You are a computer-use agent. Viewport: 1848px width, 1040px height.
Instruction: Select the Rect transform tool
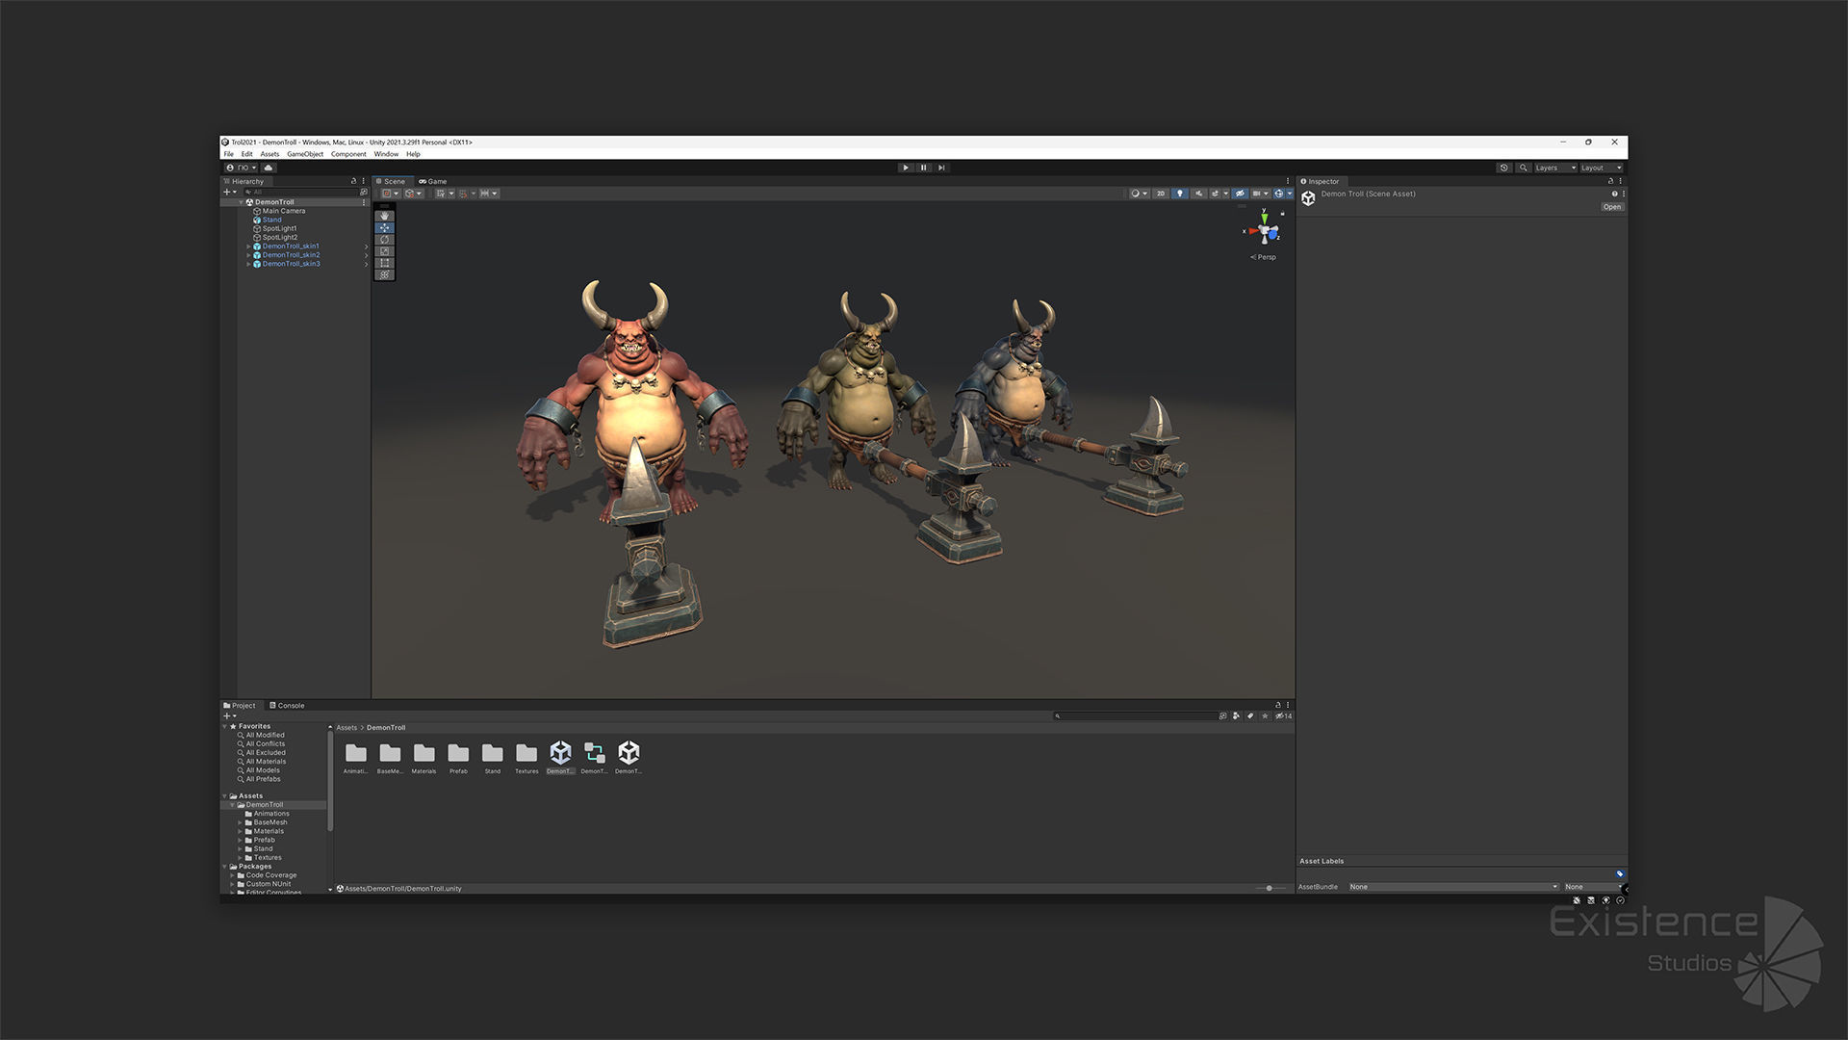point(384,263)
